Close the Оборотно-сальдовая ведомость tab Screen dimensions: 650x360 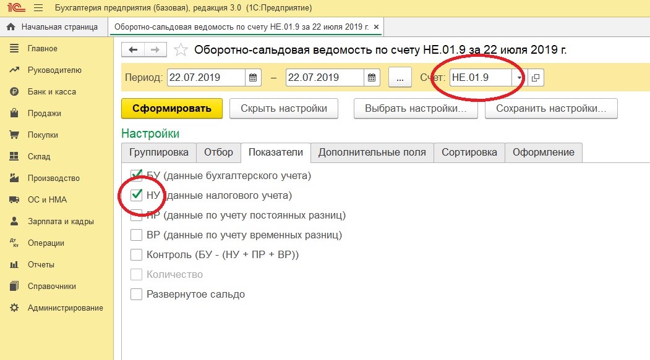coord(377,27)
